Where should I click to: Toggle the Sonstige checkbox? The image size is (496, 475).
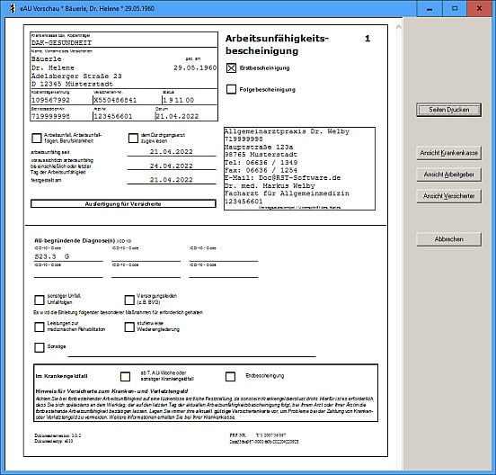click(40, 347)
